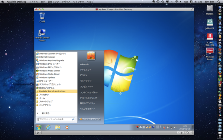Viewport: 223px width, 140px height.
Task: Select the [C] My Boo...mp volume icon
Action: pyautogui.click(x=210, y=39)
